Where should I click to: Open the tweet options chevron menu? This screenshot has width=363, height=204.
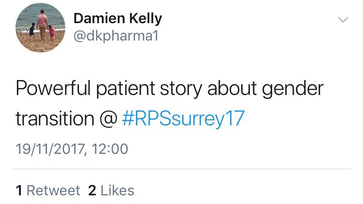tap(343, 20)
